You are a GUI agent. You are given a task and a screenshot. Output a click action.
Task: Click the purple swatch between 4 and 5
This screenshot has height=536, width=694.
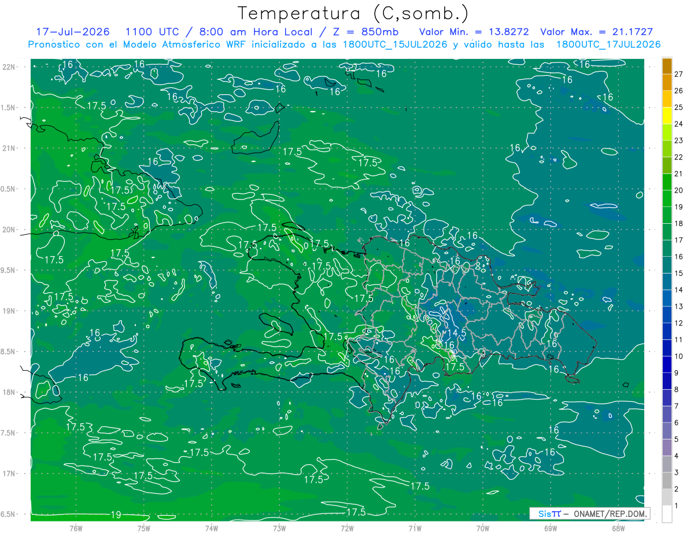(x=667, y=448)
